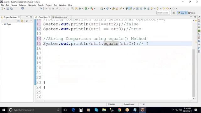This screenshot has width=201, height=113.
Task: Open the Back history dropdown arrow
Action: pyautogui.click(x=170, y=8)
